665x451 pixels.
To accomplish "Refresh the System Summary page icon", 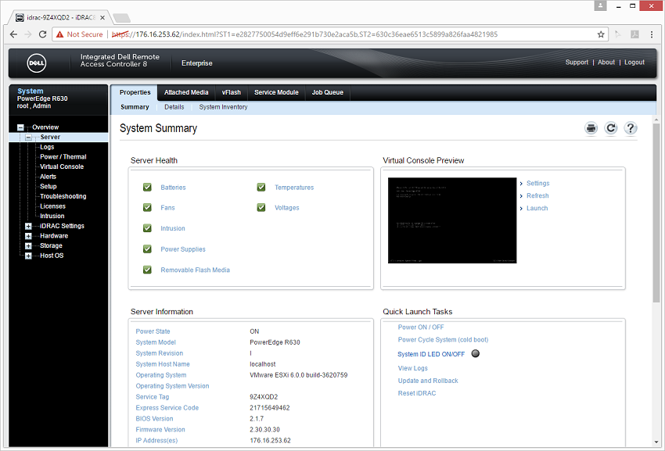I will tap(611, 128).
